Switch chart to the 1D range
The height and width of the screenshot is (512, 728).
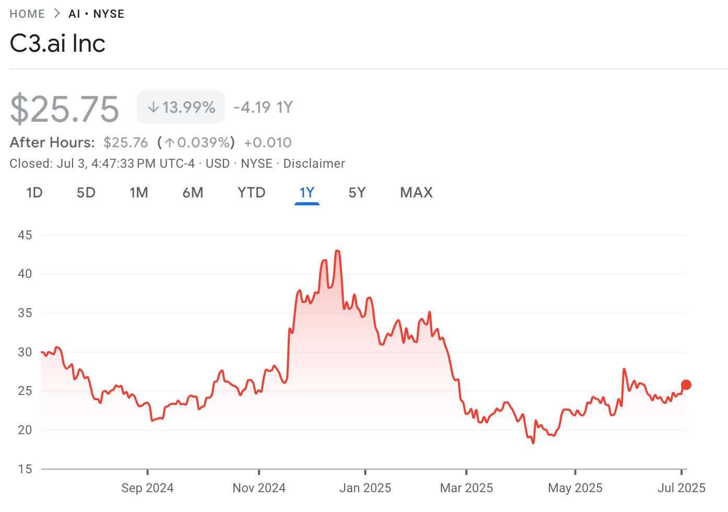(x=34, y=193)
